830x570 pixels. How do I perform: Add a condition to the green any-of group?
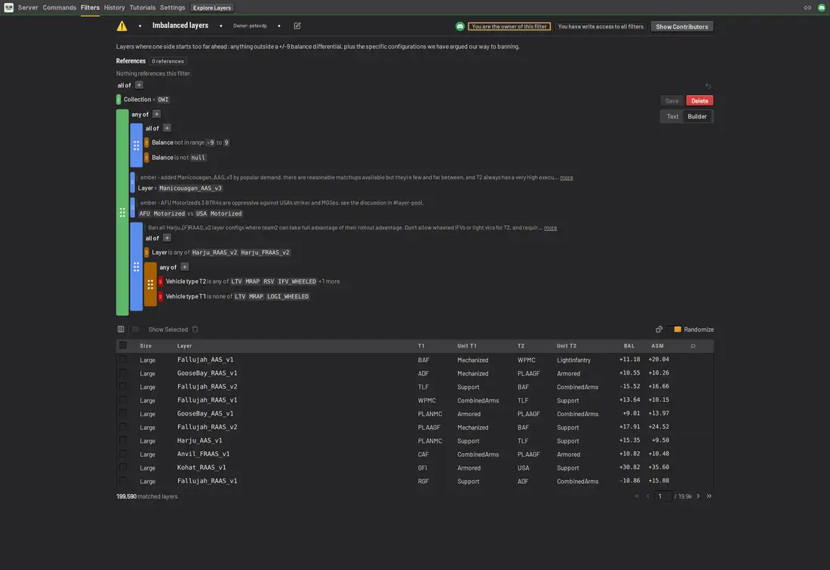(x=156, y=114)
